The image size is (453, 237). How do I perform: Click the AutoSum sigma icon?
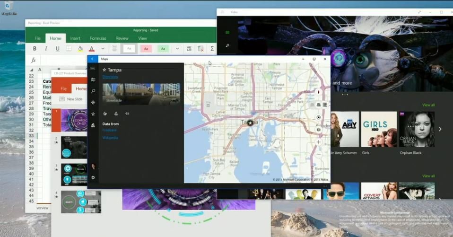(212, 49)
